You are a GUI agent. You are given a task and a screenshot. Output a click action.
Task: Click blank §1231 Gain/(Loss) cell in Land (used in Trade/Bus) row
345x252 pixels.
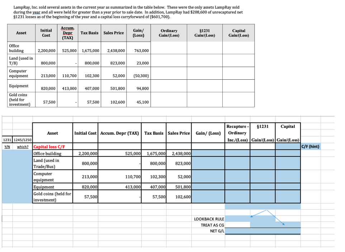click(x=263, y=163)
